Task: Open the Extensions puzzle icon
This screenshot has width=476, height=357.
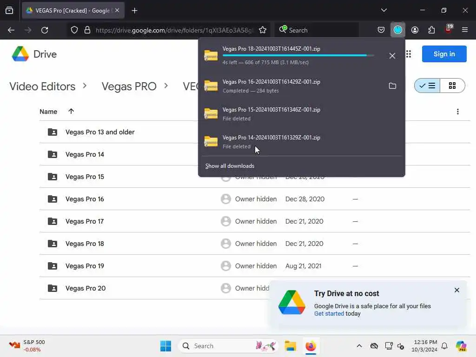Action: pos(431,30)
